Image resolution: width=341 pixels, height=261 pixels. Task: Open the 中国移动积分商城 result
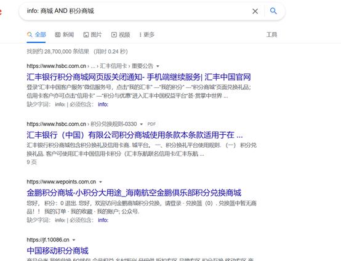pyautogui.click(x=58, y=251)
